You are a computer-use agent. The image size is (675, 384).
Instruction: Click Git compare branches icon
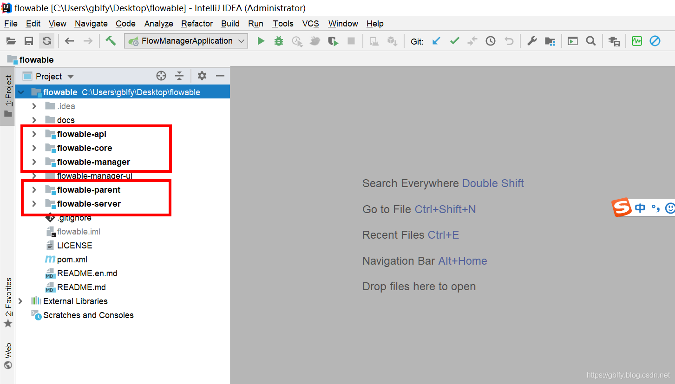[472, 41]
